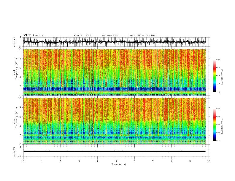
Task: Click inside the ch.2 spectrogram panel
Action: pos(114,121)
